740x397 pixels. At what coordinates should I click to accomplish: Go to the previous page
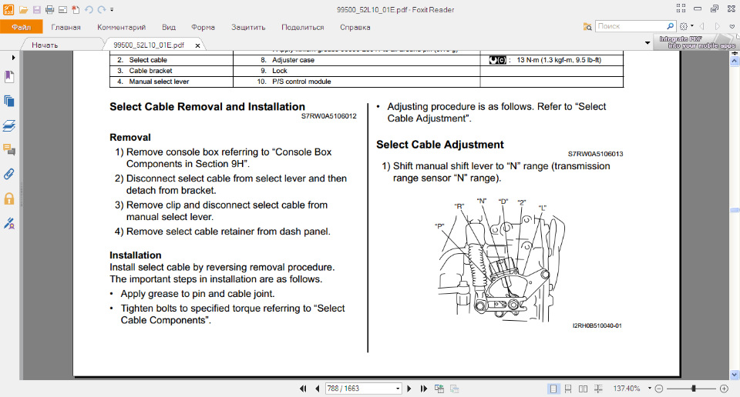(x=317, y=389)
